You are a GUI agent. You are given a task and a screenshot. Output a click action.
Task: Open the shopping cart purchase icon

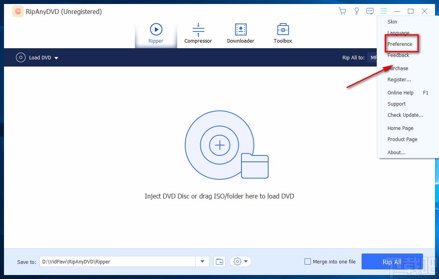pos(342,11)
